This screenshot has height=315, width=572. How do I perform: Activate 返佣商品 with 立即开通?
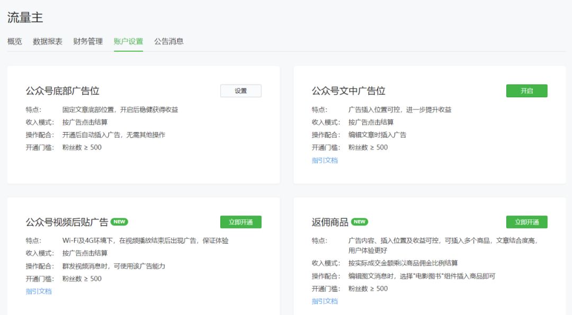point(526,222)
